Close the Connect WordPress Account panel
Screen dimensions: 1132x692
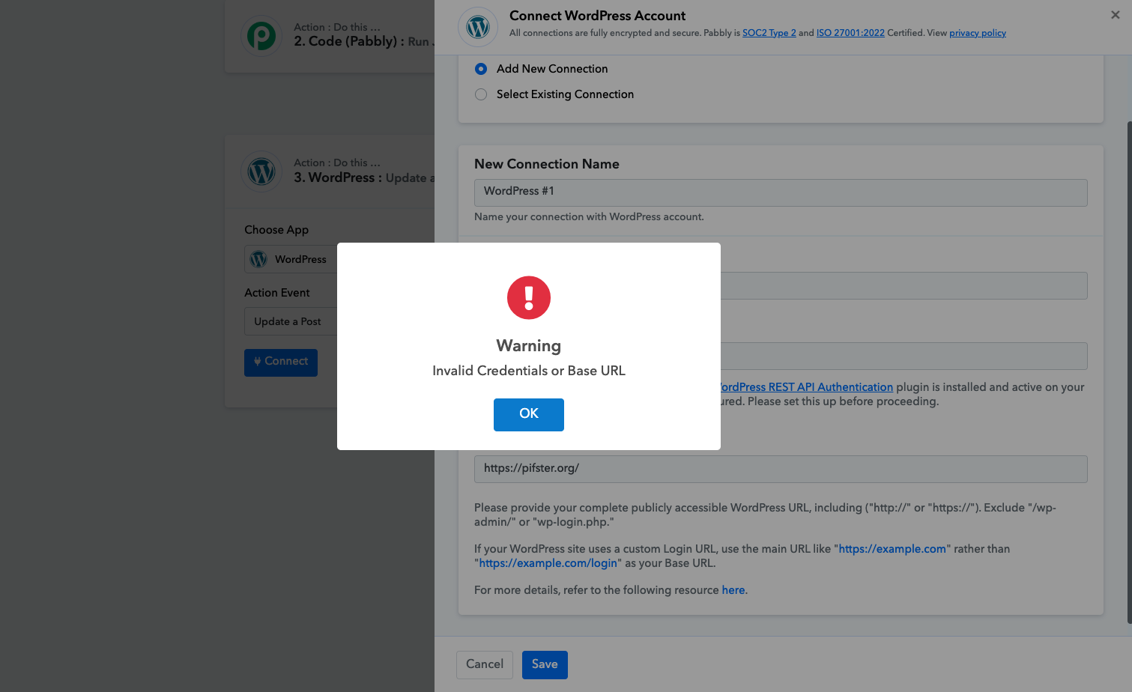[x=1115, y=15]
